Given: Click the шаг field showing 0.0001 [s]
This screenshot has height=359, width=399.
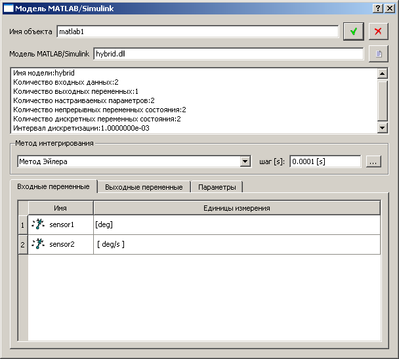Looking at the screenshot, I should pyautogui.click(x=325, y=161).
